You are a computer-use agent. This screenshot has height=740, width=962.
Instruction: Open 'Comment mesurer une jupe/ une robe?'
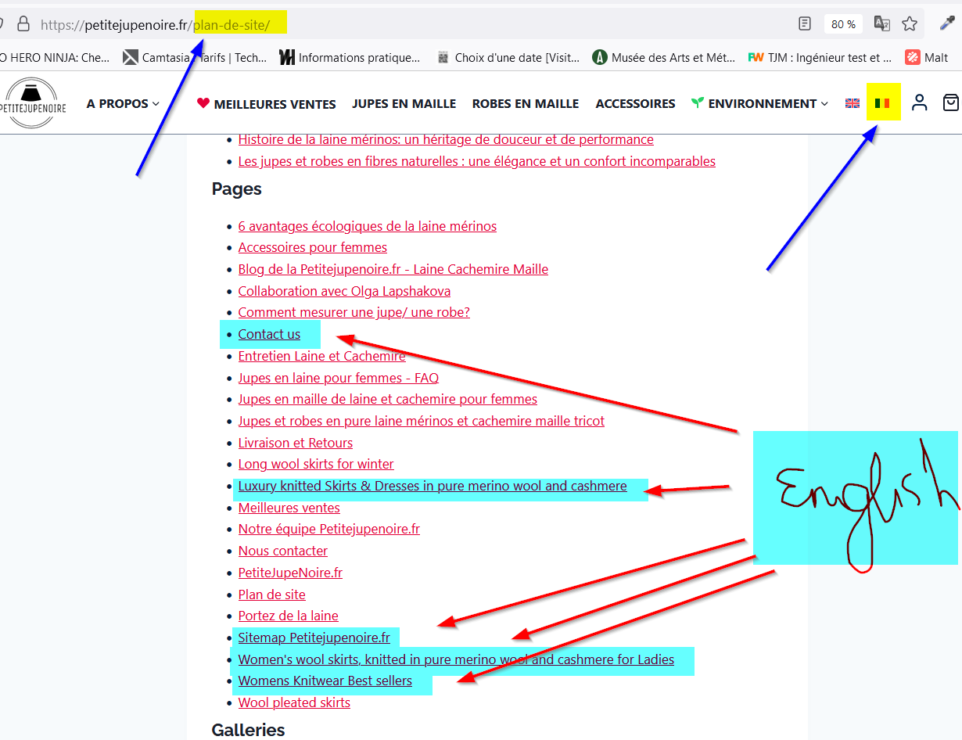tap(354, 312)
